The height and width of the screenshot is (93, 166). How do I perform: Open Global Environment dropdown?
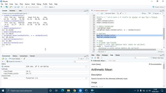[x=14, y=61]
